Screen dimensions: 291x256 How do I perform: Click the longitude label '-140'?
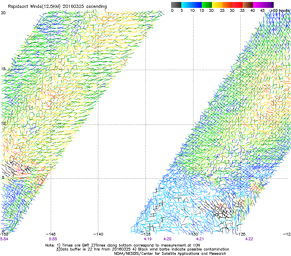(98, 234)
